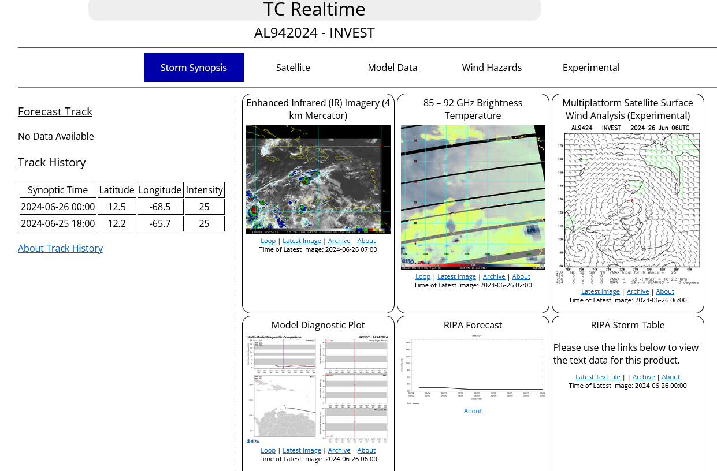
Task: Open Latest Image for 85–92 GHz panel
Action: (456, 276)
